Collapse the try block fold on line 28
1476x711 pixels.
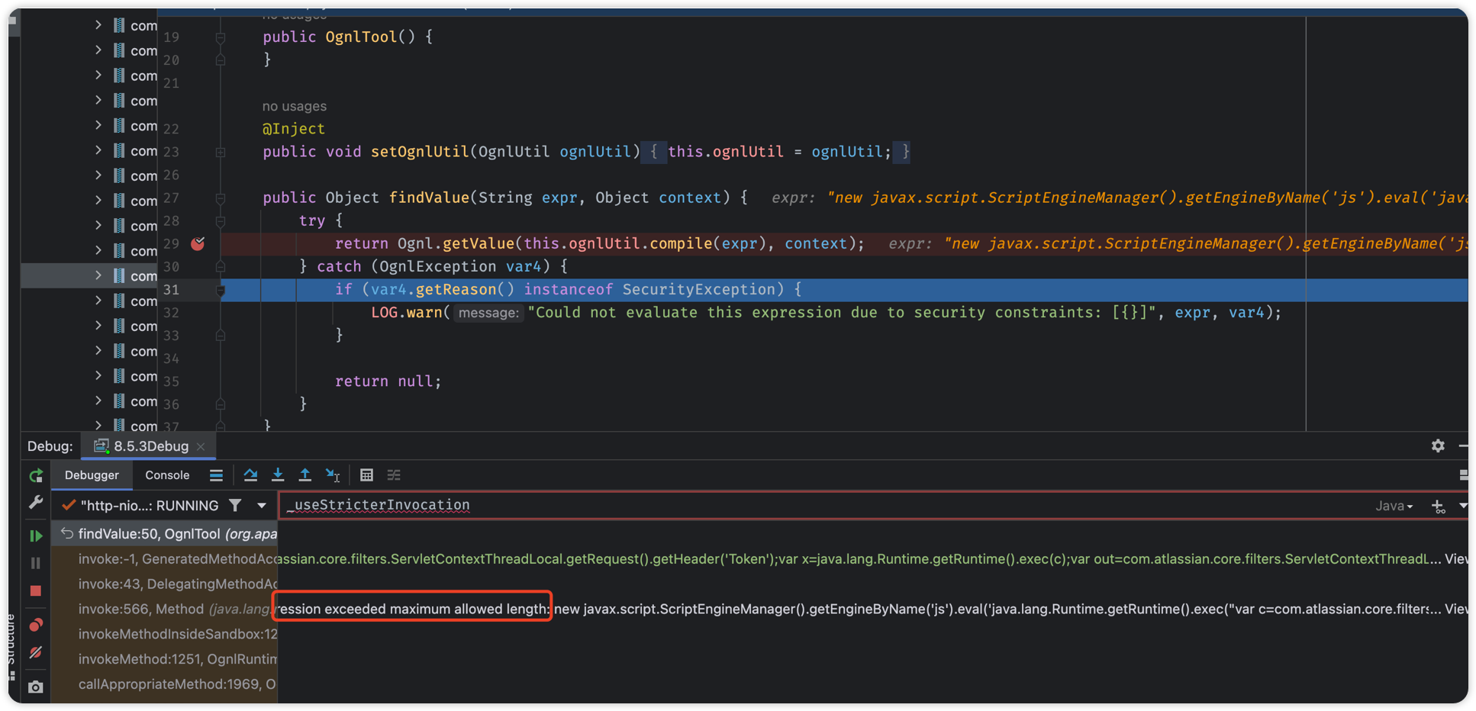coord(220,220)
